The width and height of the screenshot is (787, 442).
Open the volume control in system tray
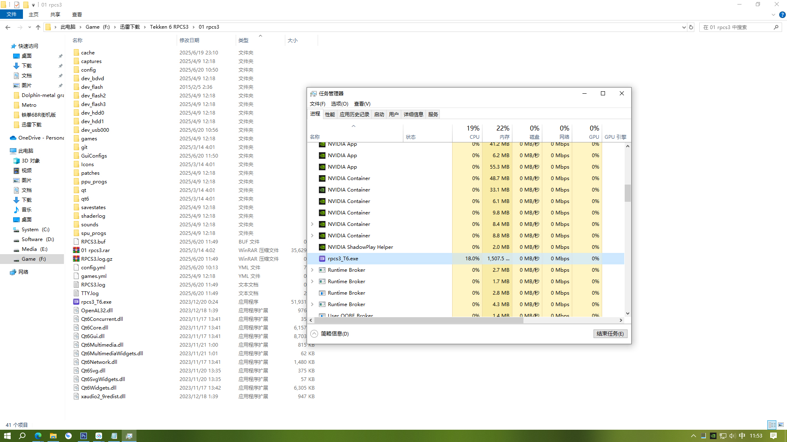coord(732,436)
